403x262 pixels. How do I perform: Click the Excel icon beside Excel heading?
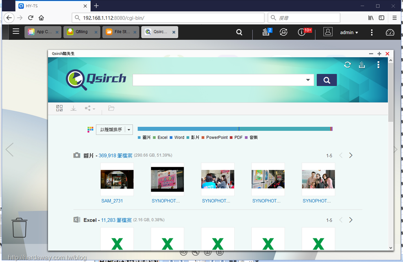77,220
